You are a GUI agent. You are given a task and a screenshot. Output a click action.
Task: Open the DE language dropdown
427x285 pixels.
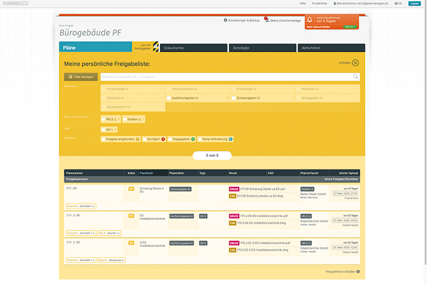(399, 3)
